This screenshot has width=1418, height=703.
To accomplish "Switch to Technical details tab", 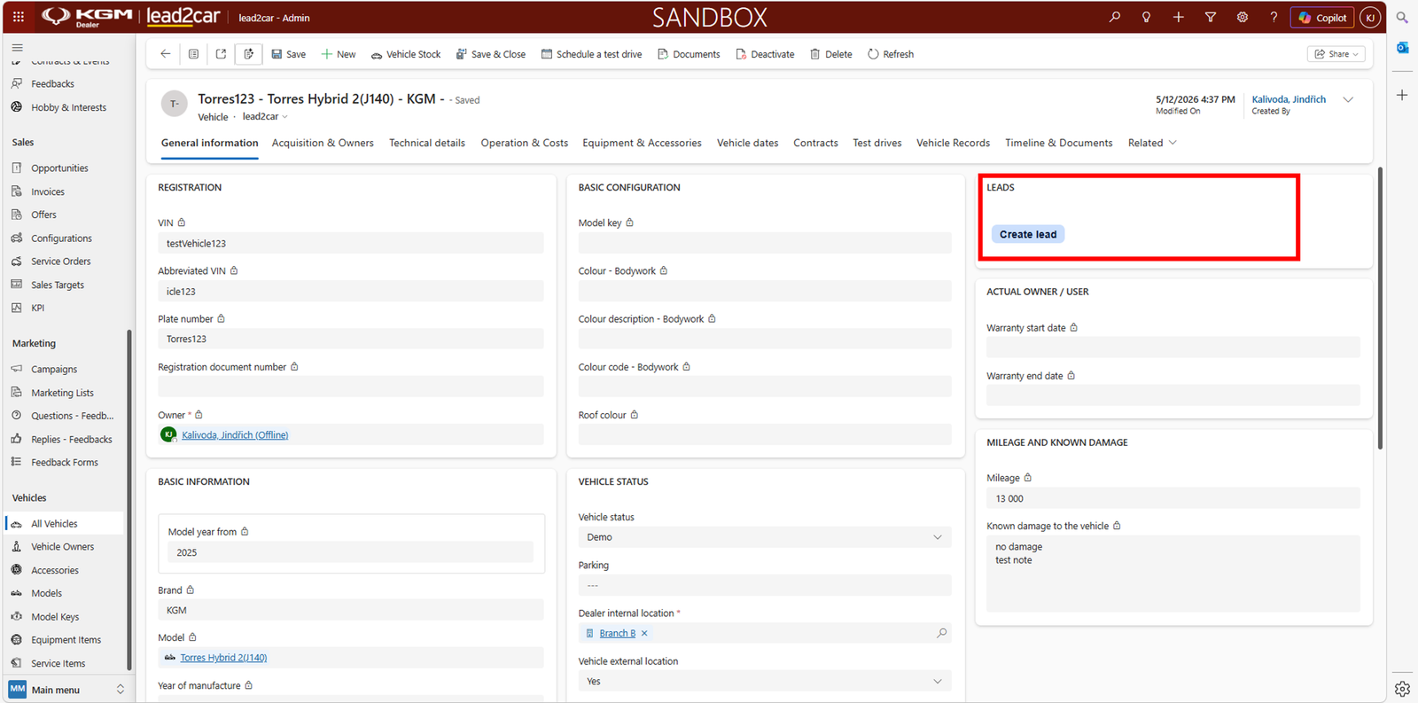I will [x=427, y=143].
